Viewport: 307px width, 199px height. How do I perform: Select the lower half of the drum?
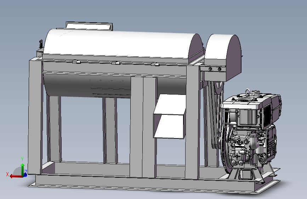(87, 85)
